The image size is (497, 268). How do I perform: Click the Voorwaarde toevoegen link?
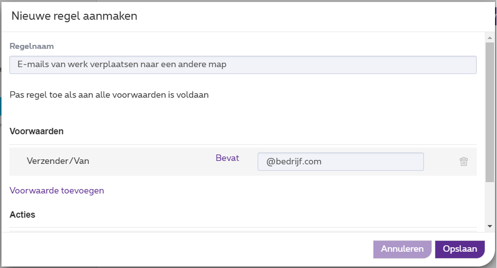tap(57, 191)
